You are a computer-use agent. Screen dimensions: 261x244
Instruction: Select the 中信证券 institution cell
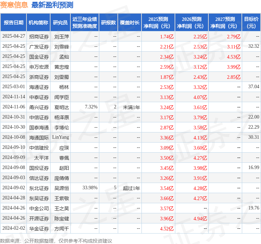click(39, 117)
